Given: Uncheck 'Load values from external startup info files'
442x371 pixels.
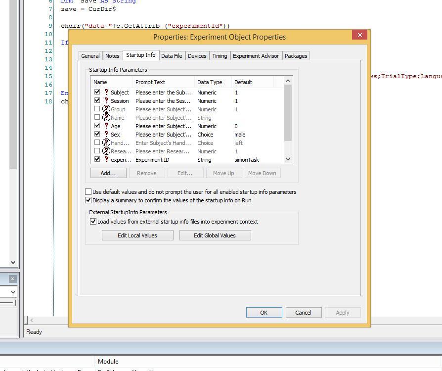Looking at the screenshot, I should [93, 222].
